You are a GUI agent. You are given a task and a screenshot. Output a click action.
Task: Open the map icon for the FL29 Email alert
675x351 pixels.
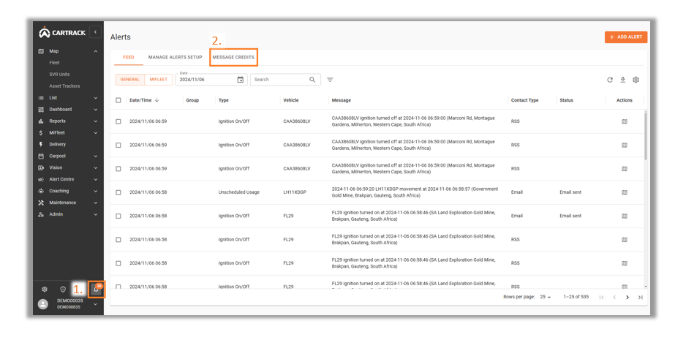pyautogui.click(x=625, y=216)
